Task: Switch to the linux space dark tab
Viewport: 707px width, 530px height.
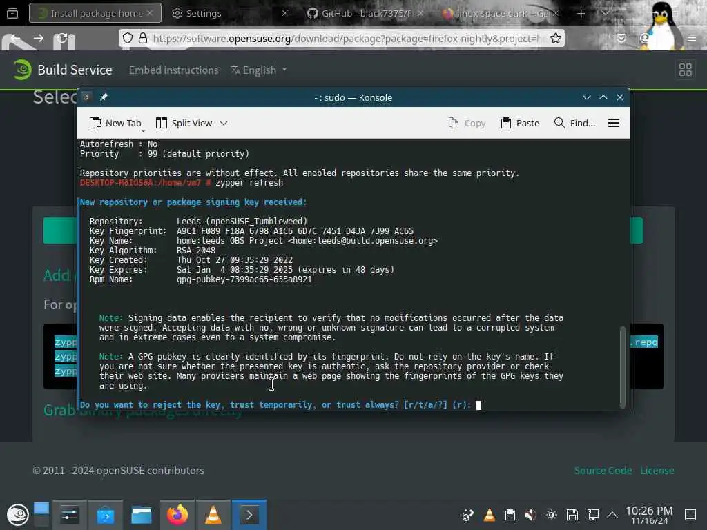Action: [495, 13]
